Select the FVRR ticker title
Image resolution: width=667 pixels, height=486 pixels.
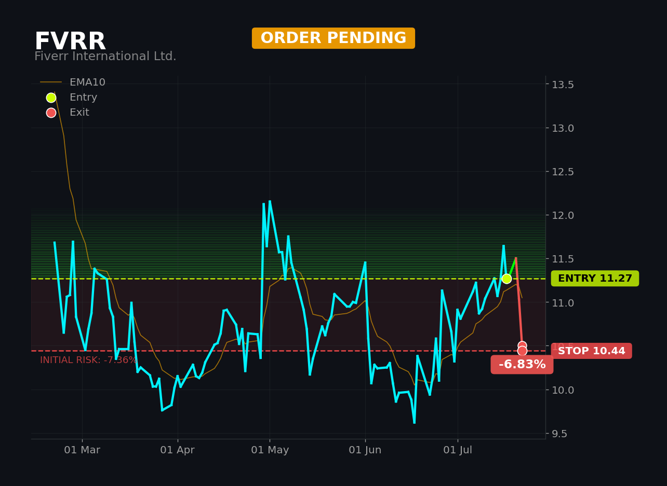(x=70, y=41)
